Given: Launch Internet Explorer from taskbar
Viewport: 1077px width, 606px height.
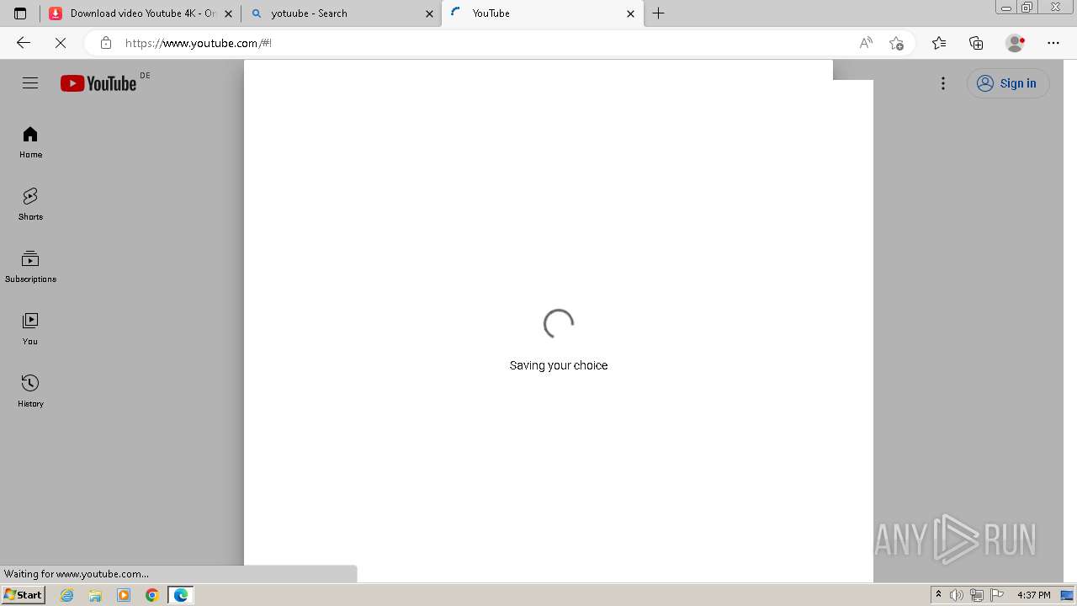Looking at the screenshot, I should [67, 595].
